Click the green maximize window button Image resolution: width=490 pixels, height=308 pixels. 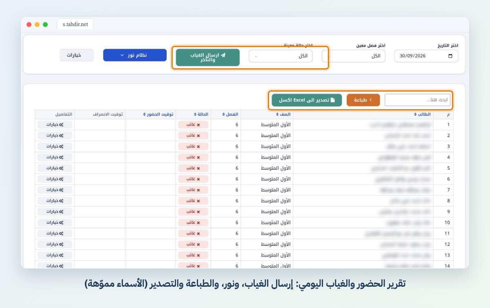45,25
